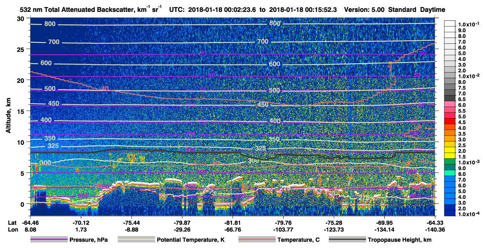Click the Pressure, hPa magenta legend line
Image resolution: width=483 pixels, height=248 pixels.
tap(49, 240)
